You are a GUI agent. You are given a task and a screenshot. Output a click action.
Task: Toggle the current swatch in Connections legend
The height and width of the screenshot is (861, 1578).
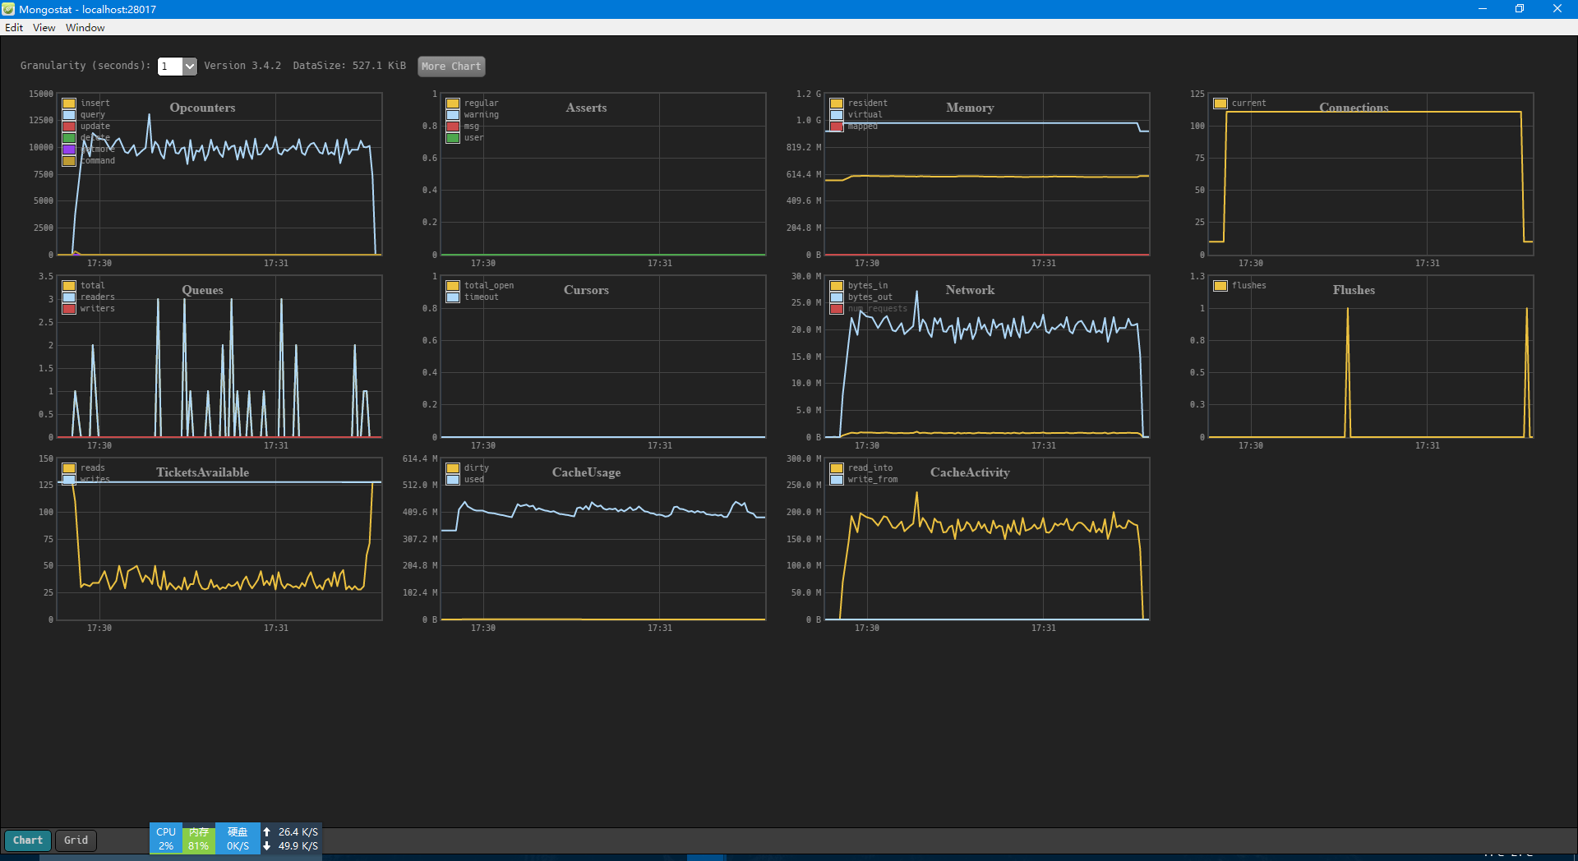click(1220, 104)
